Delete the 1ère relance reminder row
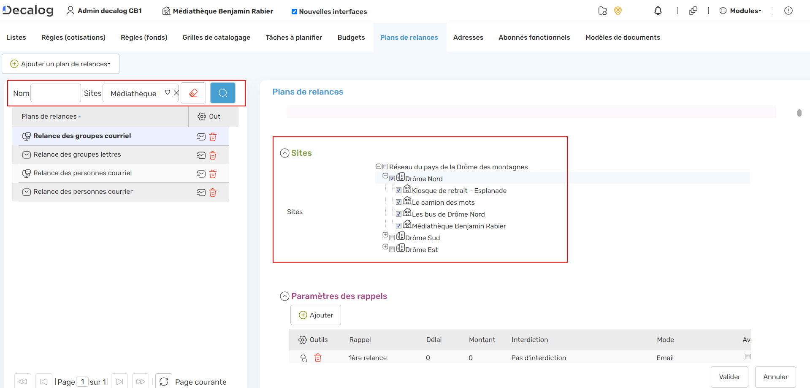The image size is (810, 388). coord(318,358)
